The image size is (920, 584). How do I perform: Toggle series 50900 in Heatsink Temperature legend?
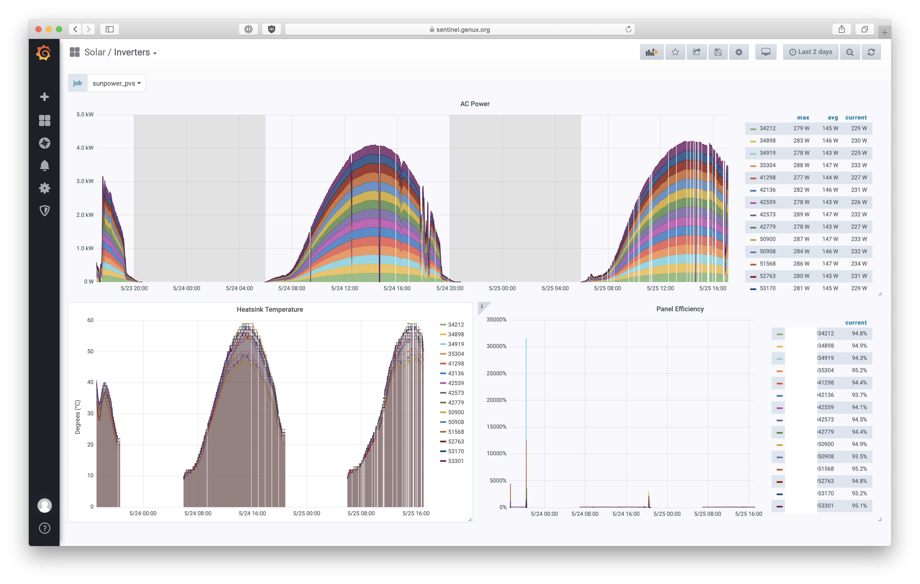[x=455, y=412]
